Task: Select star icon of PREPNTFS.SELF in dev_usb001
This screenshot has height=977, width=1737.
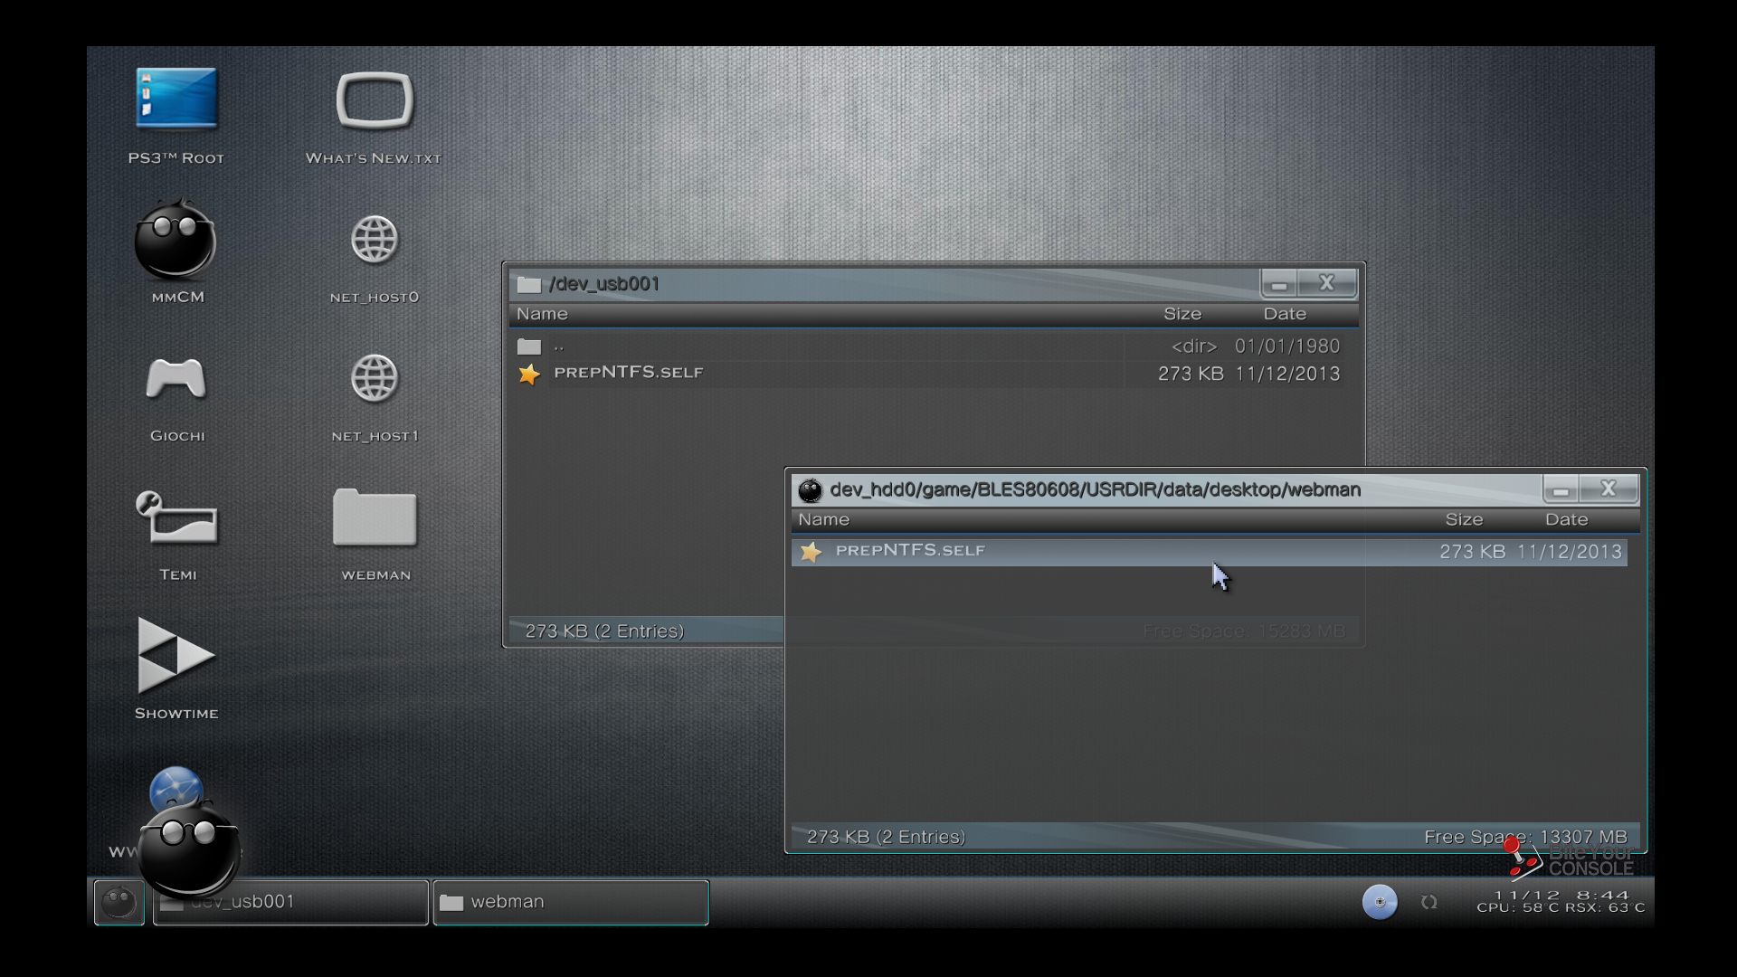Action: click(529, 374)
